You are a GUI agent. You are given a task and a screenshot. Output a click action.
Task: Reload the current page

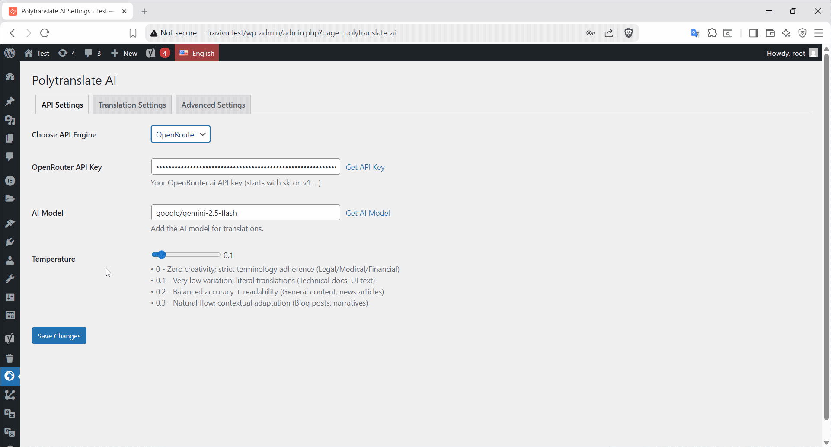click(45, 33)
